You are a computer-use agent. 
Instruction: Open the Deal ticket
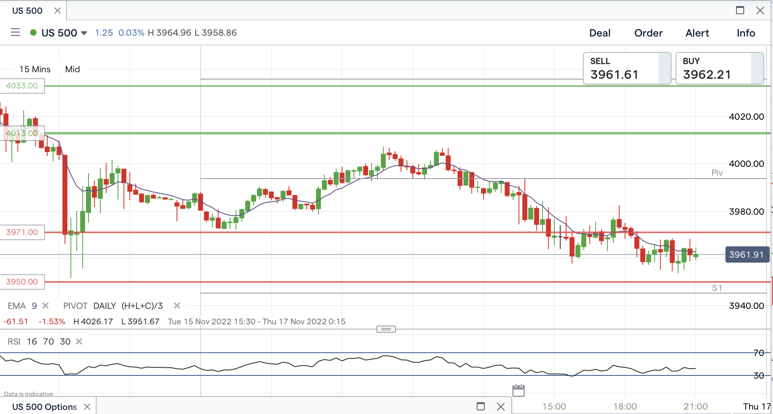(600, 33)
